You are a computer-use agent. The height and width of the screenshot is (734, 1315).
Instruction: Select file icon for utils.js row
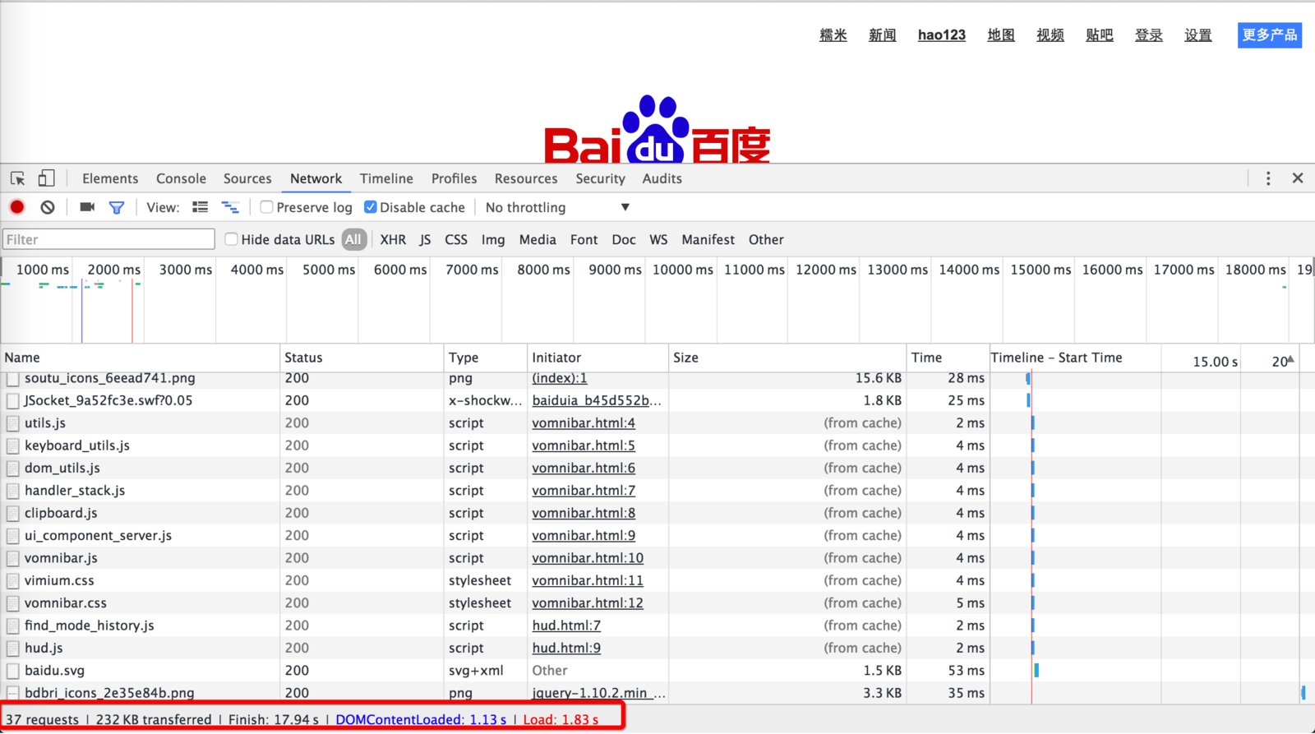(x=12, y=423)
